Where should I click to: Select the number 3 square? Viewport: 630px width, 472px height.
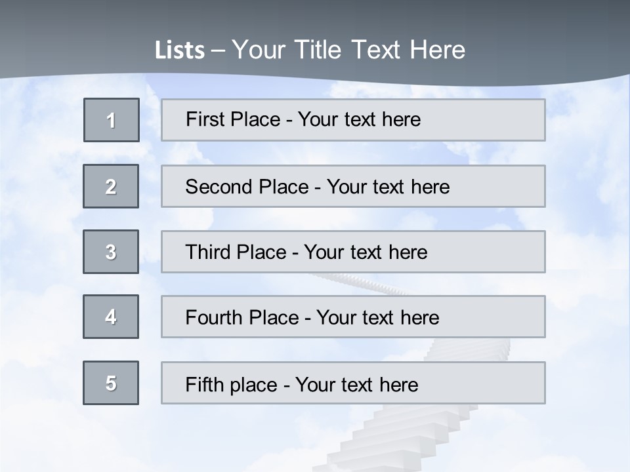coord(111,252)
